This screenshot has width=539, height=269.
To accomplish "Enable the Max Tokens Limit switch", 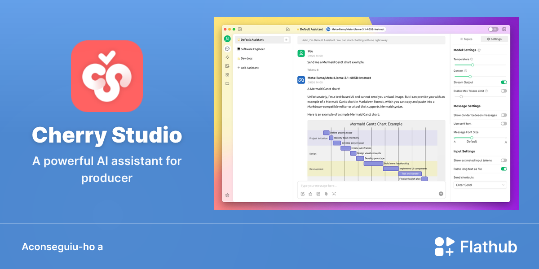I will tap(504, 91).
